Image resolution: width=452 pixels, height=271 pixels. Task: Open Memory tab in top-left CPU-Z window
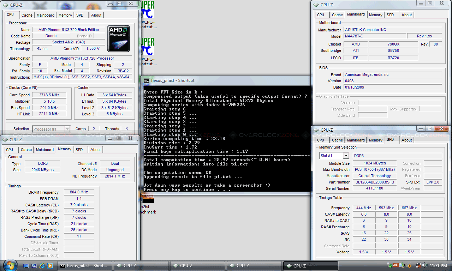[x=65, y=15]
